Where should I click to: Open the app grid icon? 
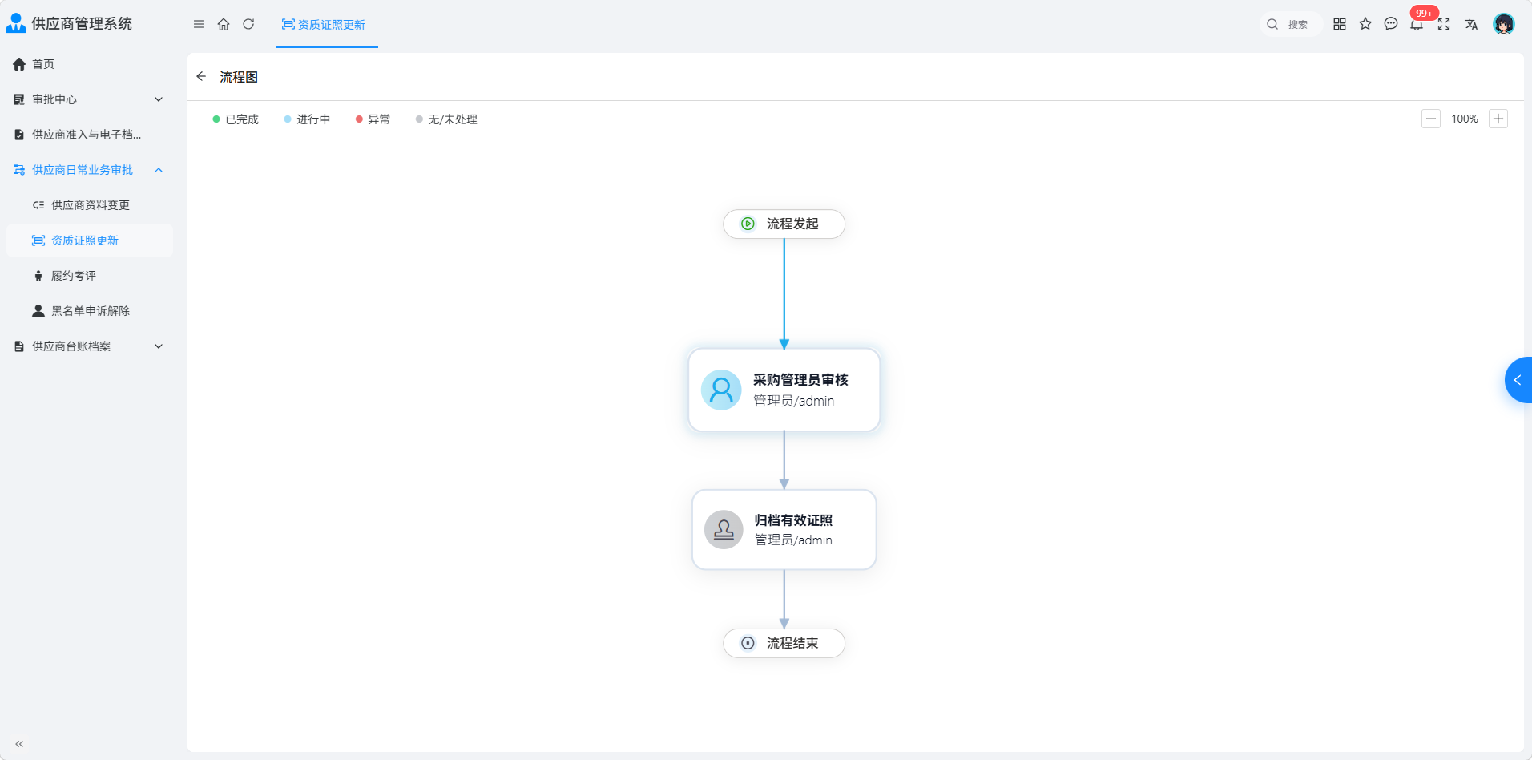(x=1340, y=24)
